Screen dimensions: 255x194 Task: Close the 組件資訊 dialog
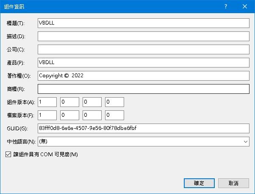[245, 6]
